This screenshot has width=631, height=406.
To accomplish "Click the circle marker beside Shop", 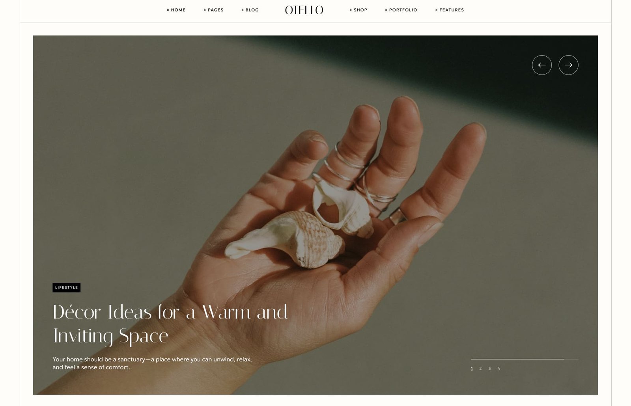I will click(351, 10).
